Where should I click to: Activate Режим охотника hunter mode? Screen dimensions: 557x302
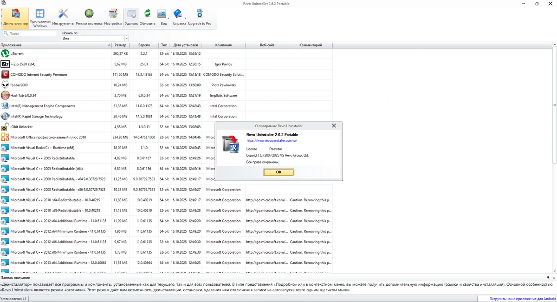(x=89, y=17)
